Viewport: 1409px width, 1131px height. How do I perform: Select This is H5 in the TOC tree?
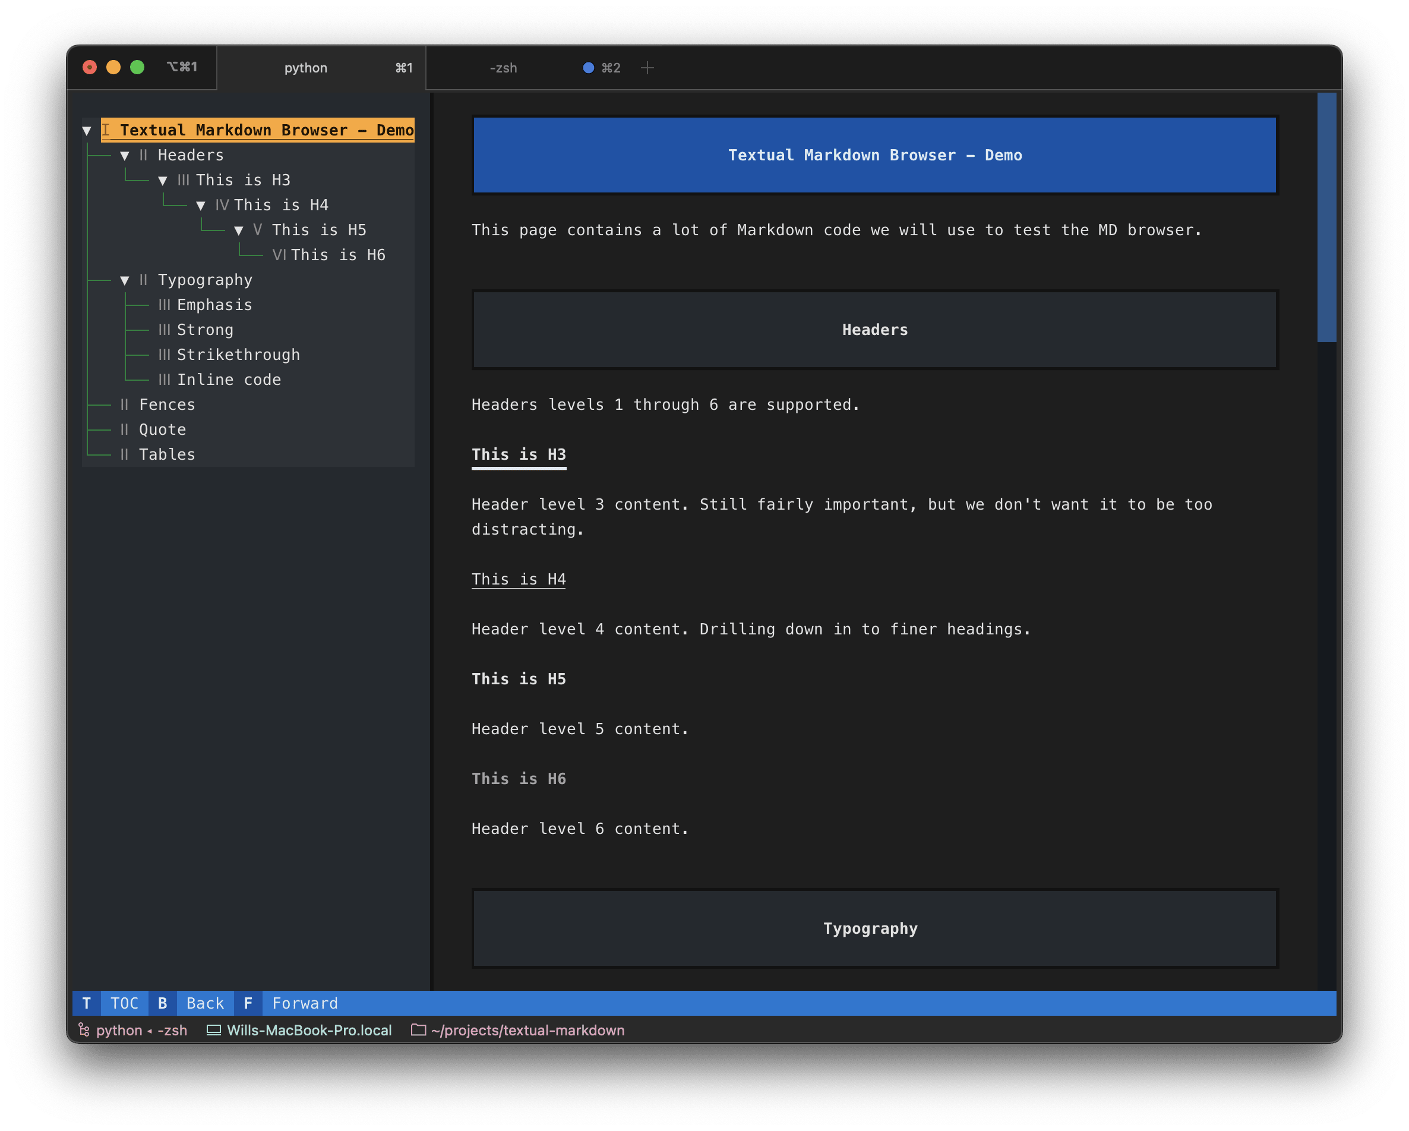(x=319, y=230)
